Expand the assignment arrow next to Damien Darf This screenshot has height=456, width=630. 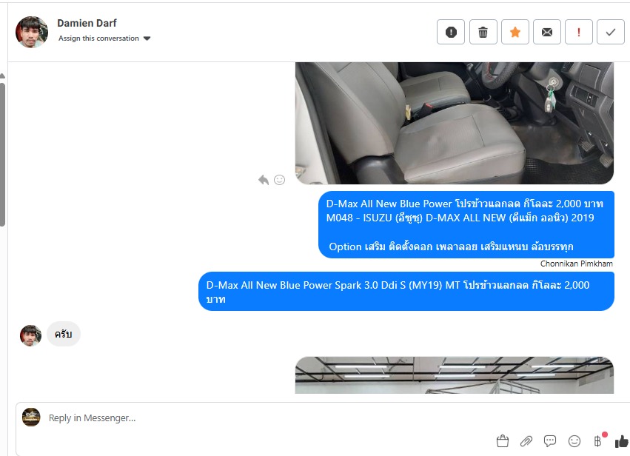(147, 38)
